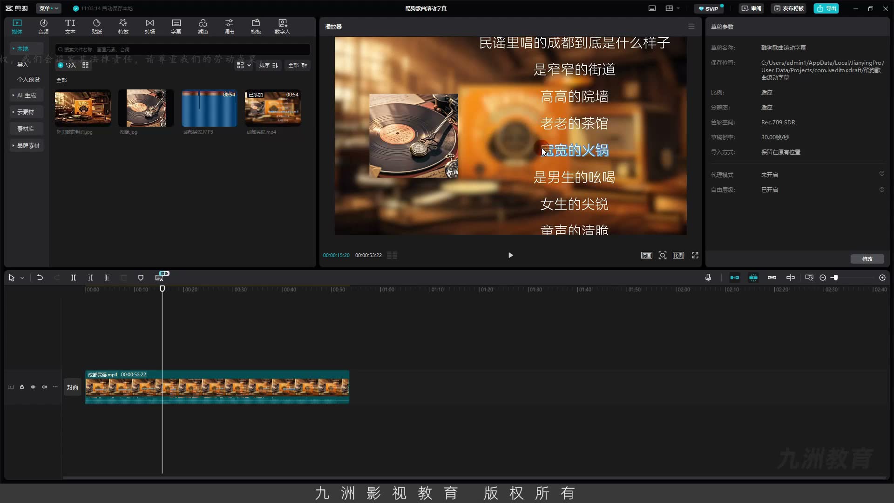The image size is (894, 503).
Task: Open the 转场 transitions panel
Action: click(149, 27)
